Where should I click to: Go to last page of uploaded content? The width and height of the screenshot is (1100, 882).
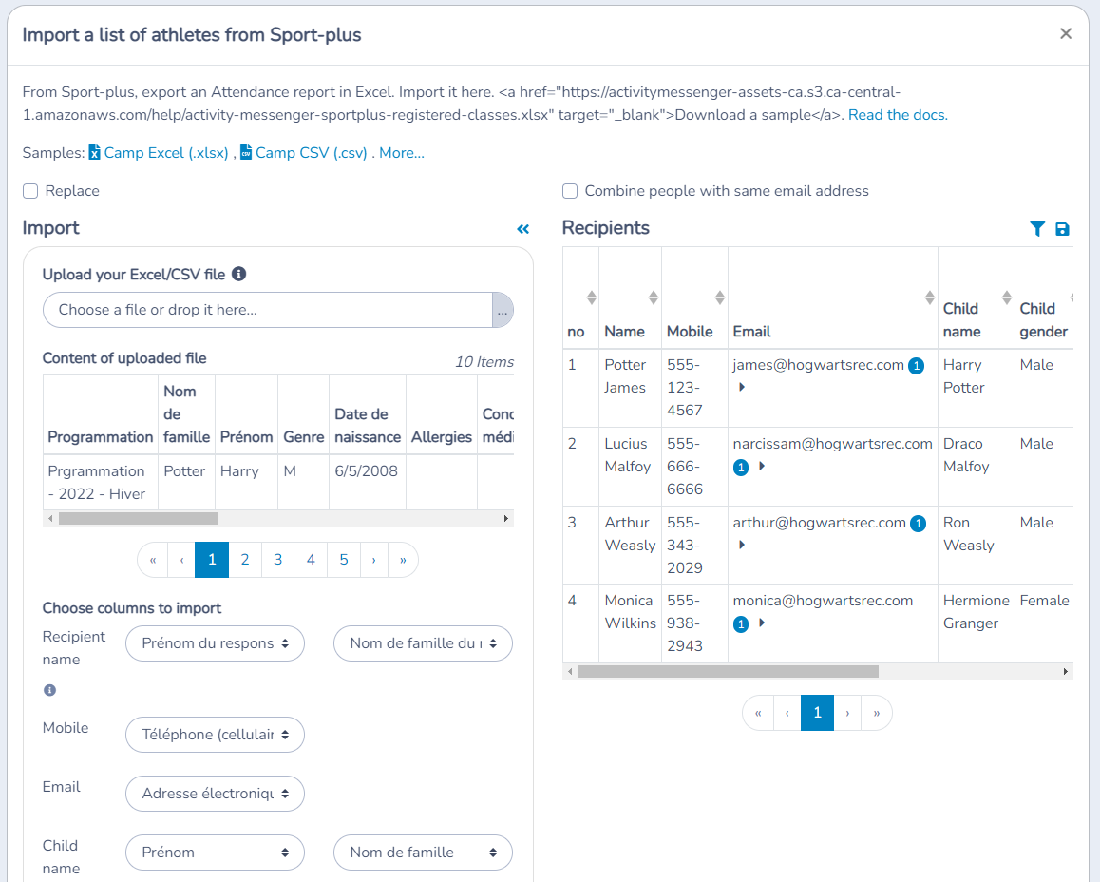pos(403,560)
